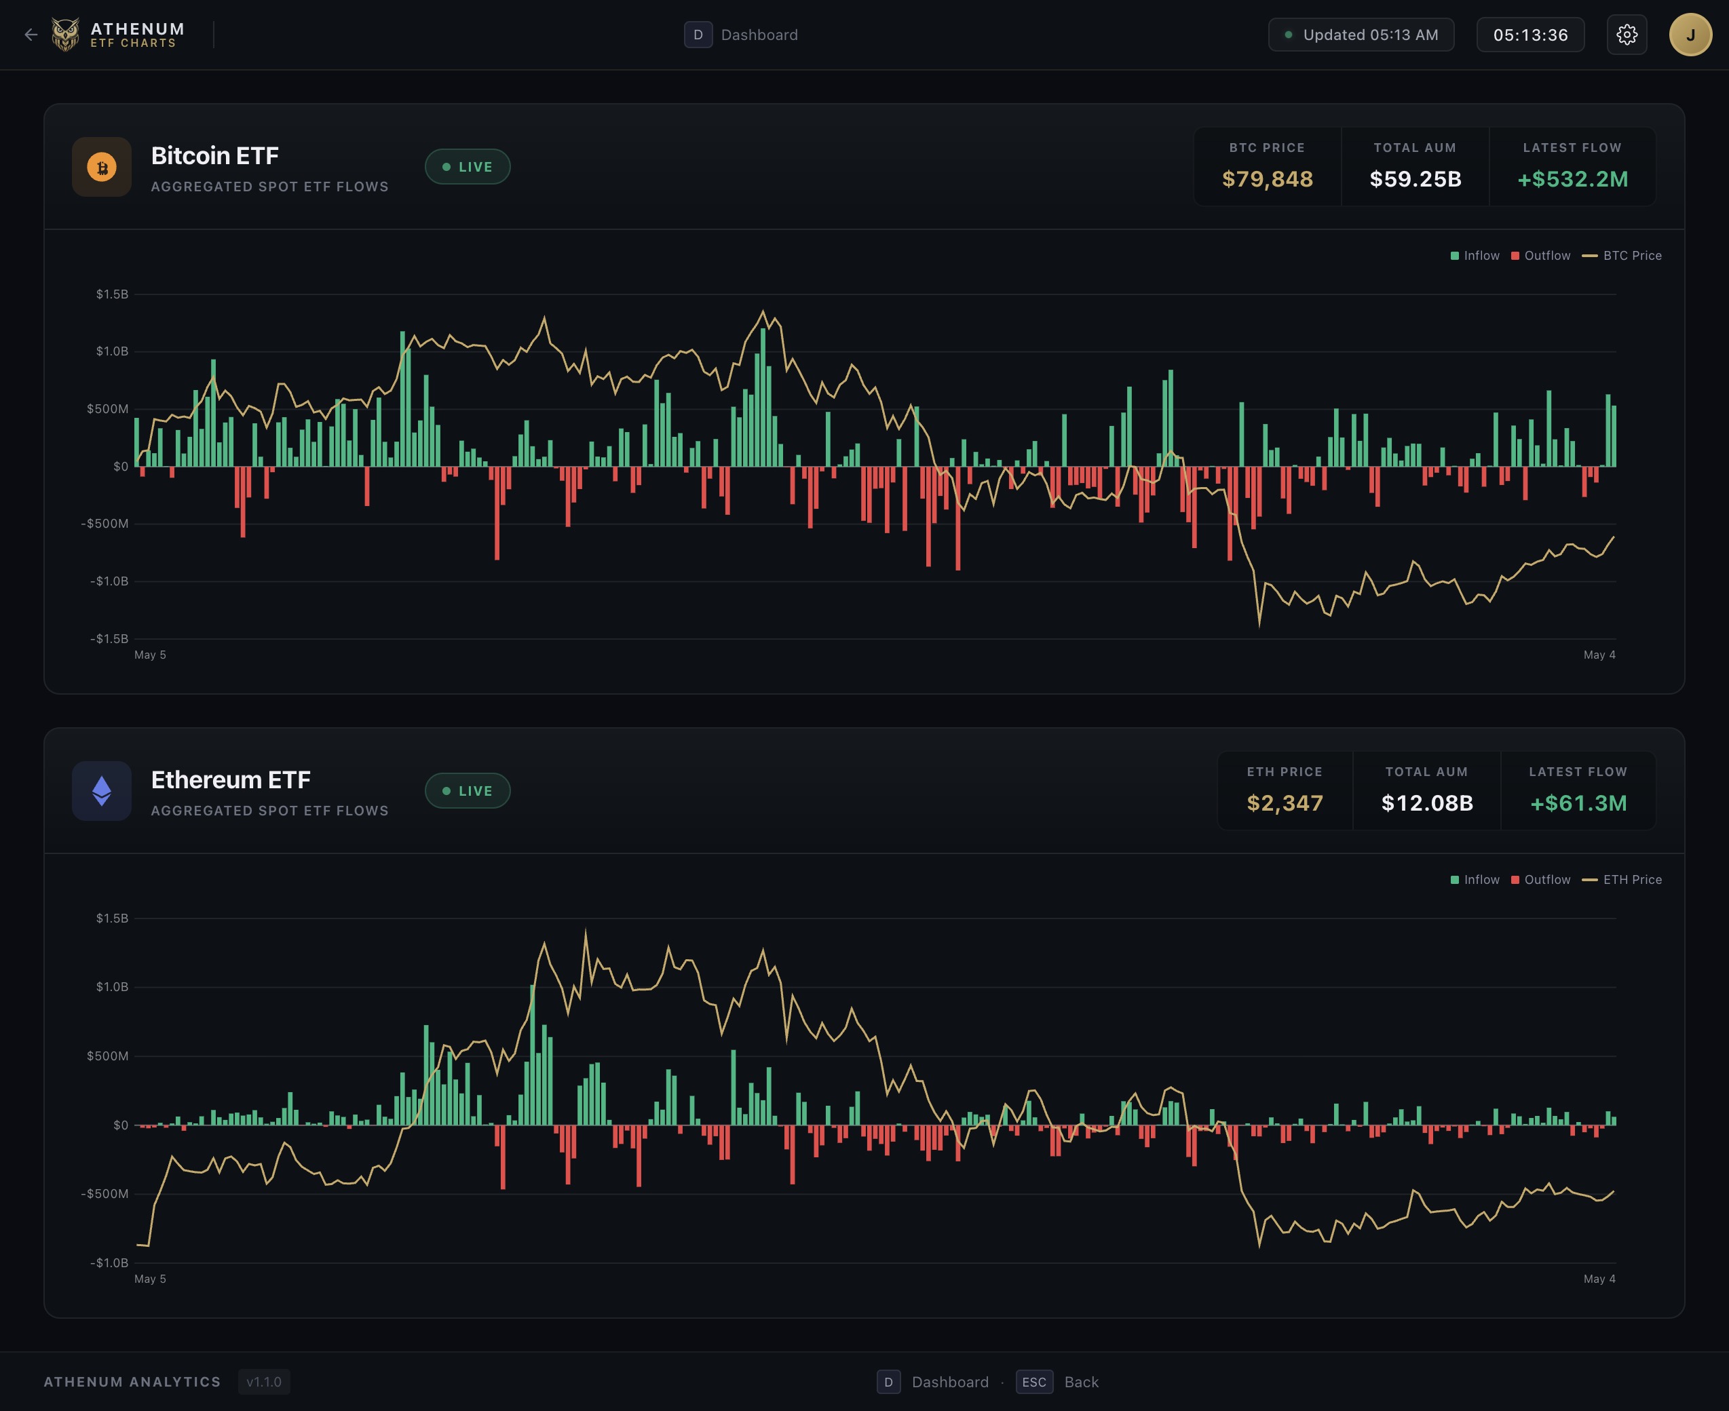
Task: Click the back arrow icon
Action: [31, 35]
